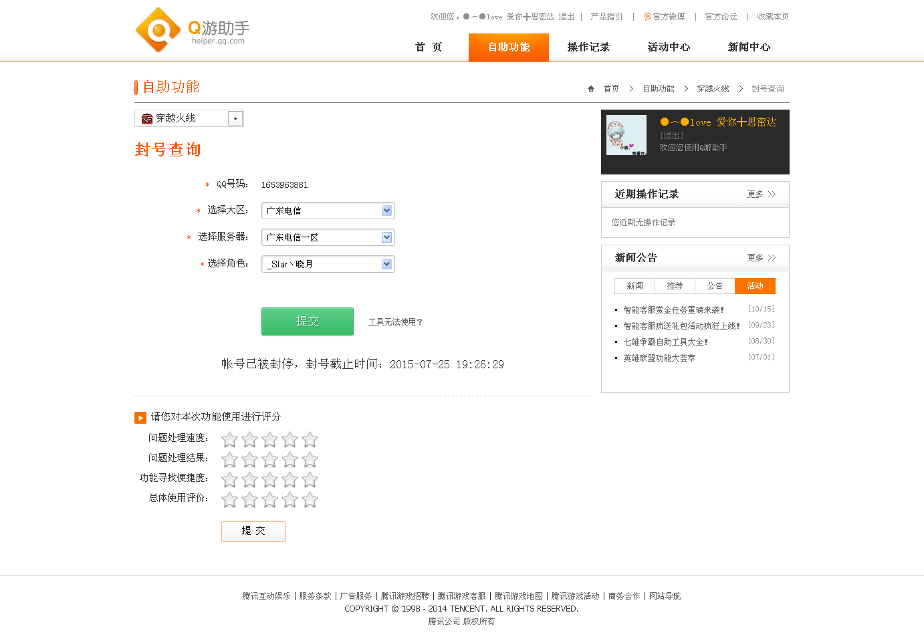Open news 智能客服赏金任务重磅来袭
Screen dimensions: 924x641
coord(673,310)
